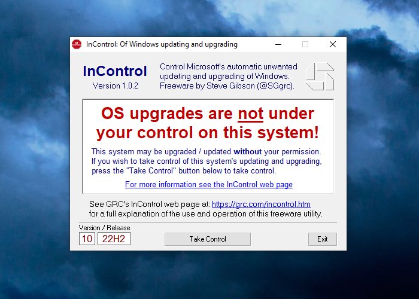Click the GRC logo graphic
The width and height of the screenshot is (419, 299).
[x=320, y=77]
